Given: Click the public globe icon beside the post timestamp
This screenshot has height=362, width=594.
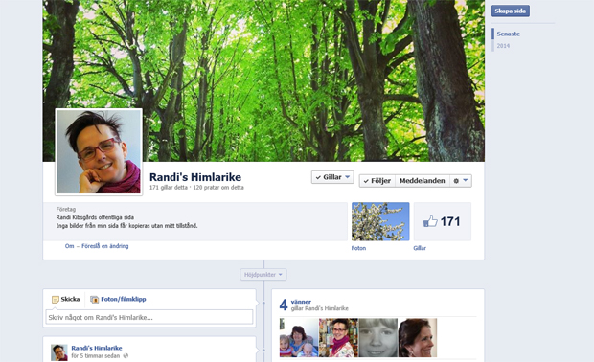Looking at the screenshot, I should tap(126, 356).
